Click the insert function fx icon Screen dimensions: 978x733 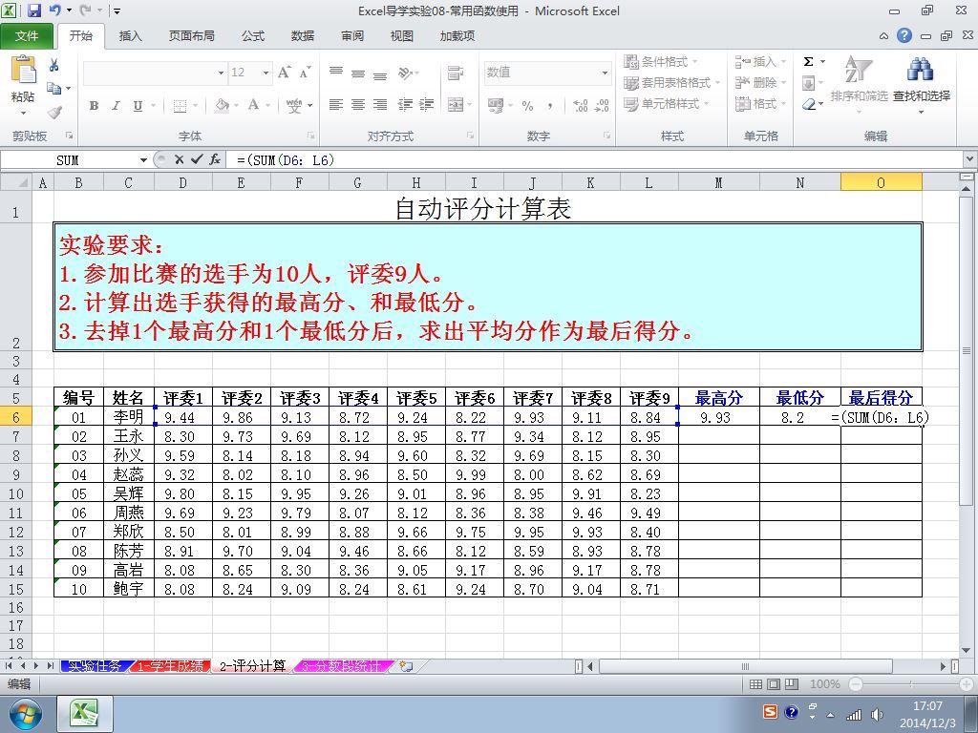click(215, 160)
